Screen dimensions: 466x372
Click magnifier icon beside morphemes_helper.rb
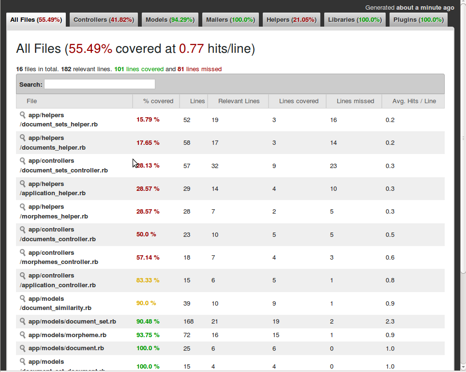pos(22,207)
